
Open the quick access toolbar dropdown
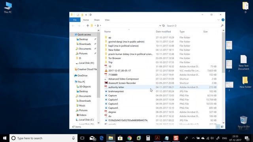(x=86, y=15)
